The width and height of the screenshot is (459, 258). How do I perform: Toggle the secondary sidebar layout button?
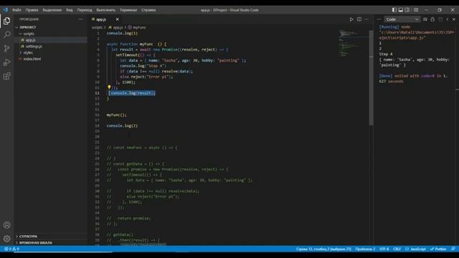pyautogui.click(x=407, y=9)
